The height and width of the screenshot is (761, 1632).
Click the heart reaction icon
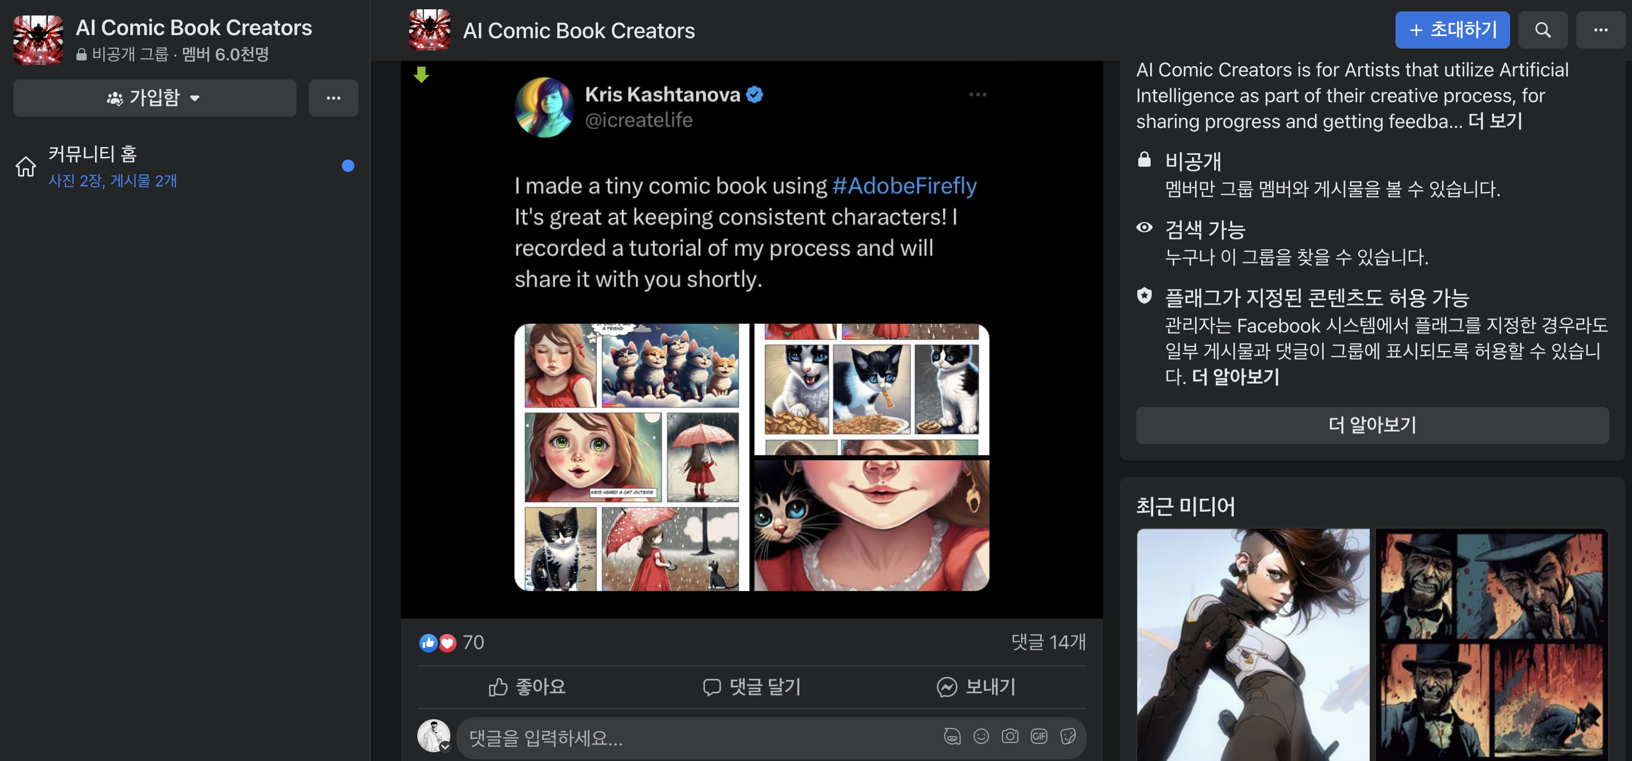(447, 643)
